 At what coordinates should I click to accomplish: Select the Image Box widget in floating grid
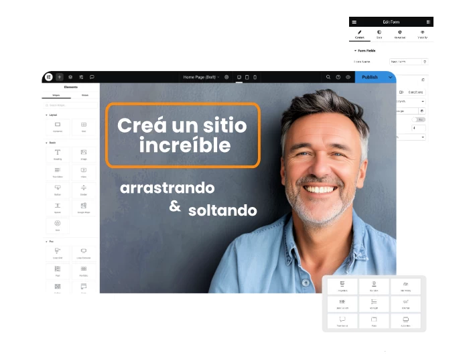[x=342, y=286]
